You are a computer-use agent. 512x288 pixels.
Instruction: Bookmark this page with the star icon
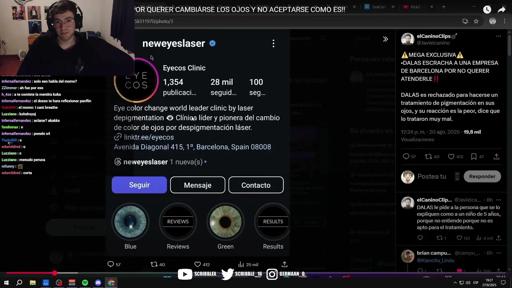[x=476, y=21]
